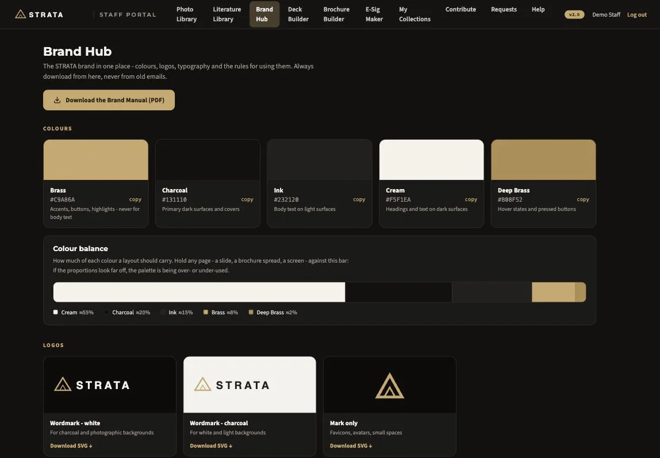
Task: Click the STRATA logo in header
Action: point(39,14)
